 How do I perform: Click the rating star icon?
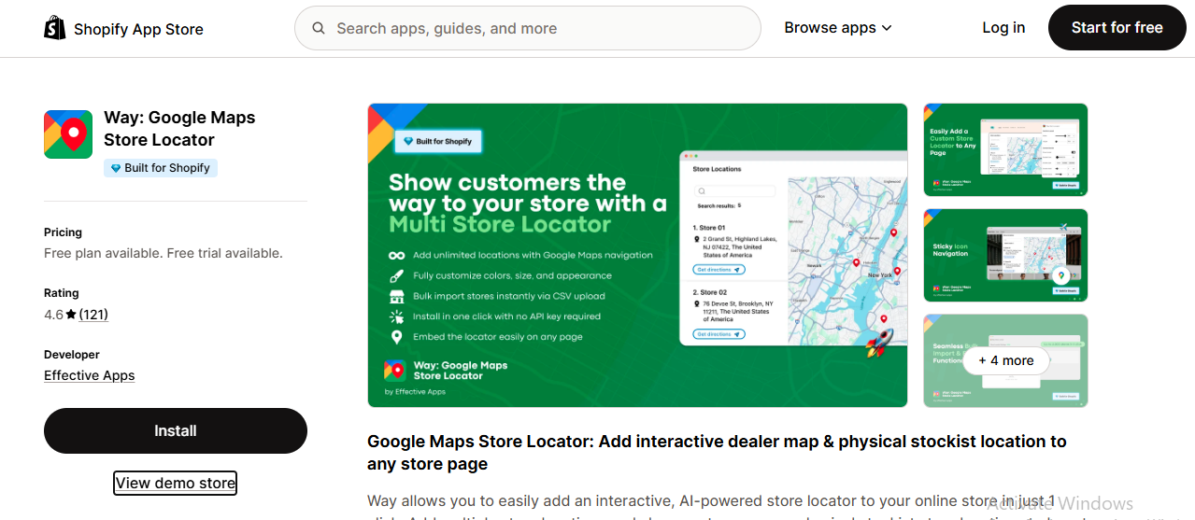click(x=71, y=315)
